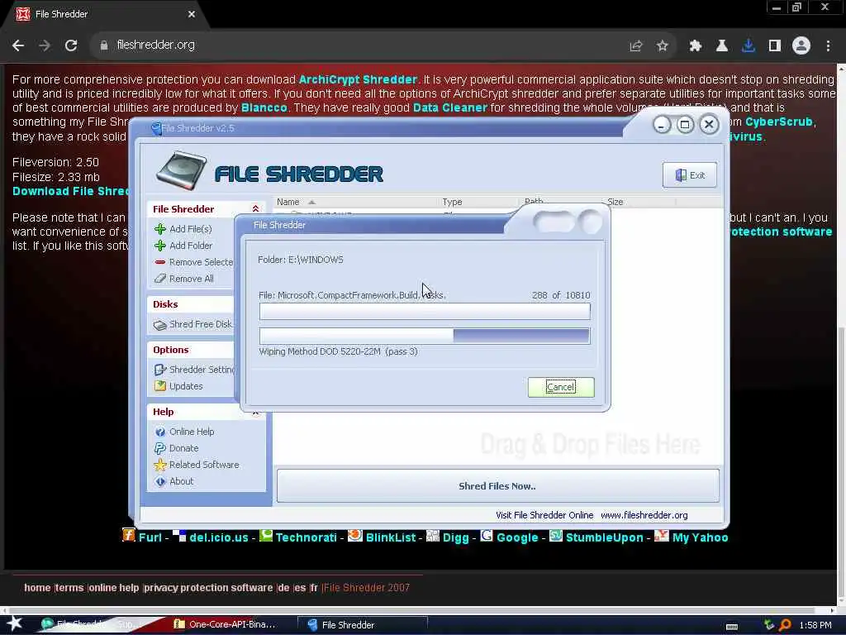Click the Shredder Settings icon
The height and width of the screenshot is (635, 846).
click(x=160, y=370)
